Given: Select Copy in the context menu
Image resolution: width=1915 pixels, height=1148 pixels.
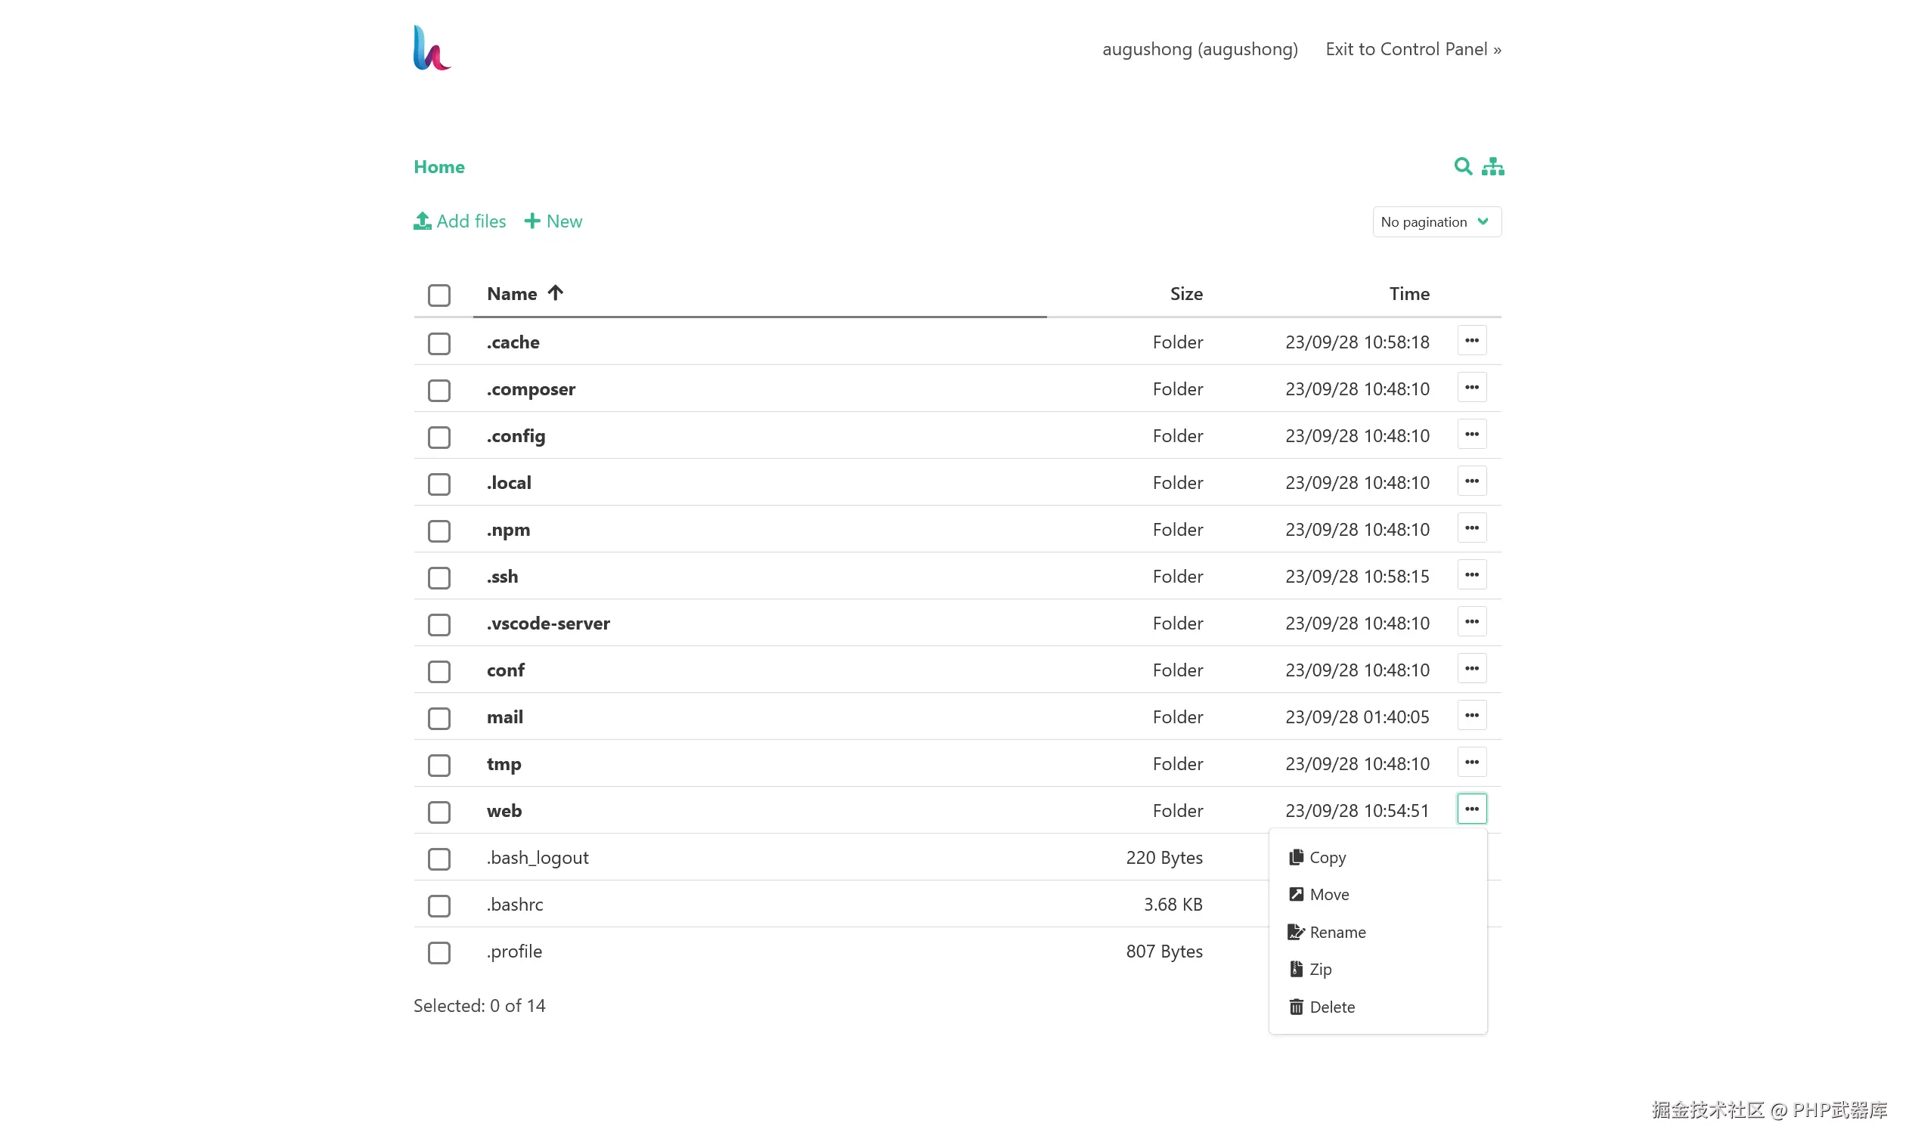Looking at the screenshot, I should pyautogui.click(x=1326, y=857).
